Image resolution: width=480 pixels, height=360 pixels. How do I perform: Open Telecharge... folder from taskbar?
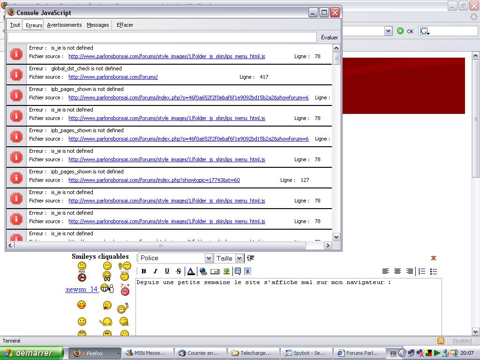[x=254, y=353]
